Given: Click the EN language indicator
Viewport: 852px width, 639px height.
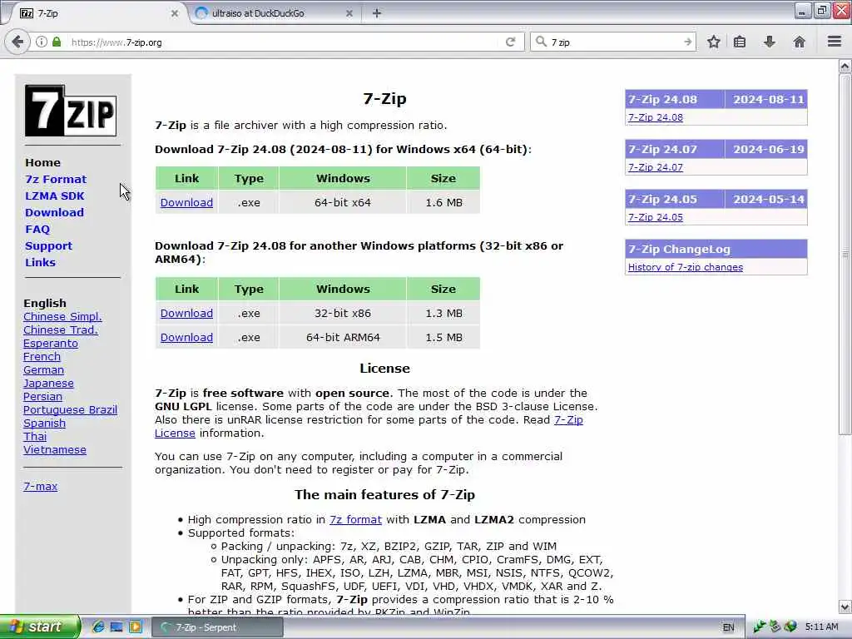Looking at the screenshot, I should click(728, 627).
